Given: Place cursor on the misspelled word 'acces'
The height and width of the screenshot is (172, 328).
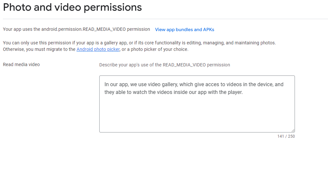Looking at the screenshot, I should (x=212, y=85).
